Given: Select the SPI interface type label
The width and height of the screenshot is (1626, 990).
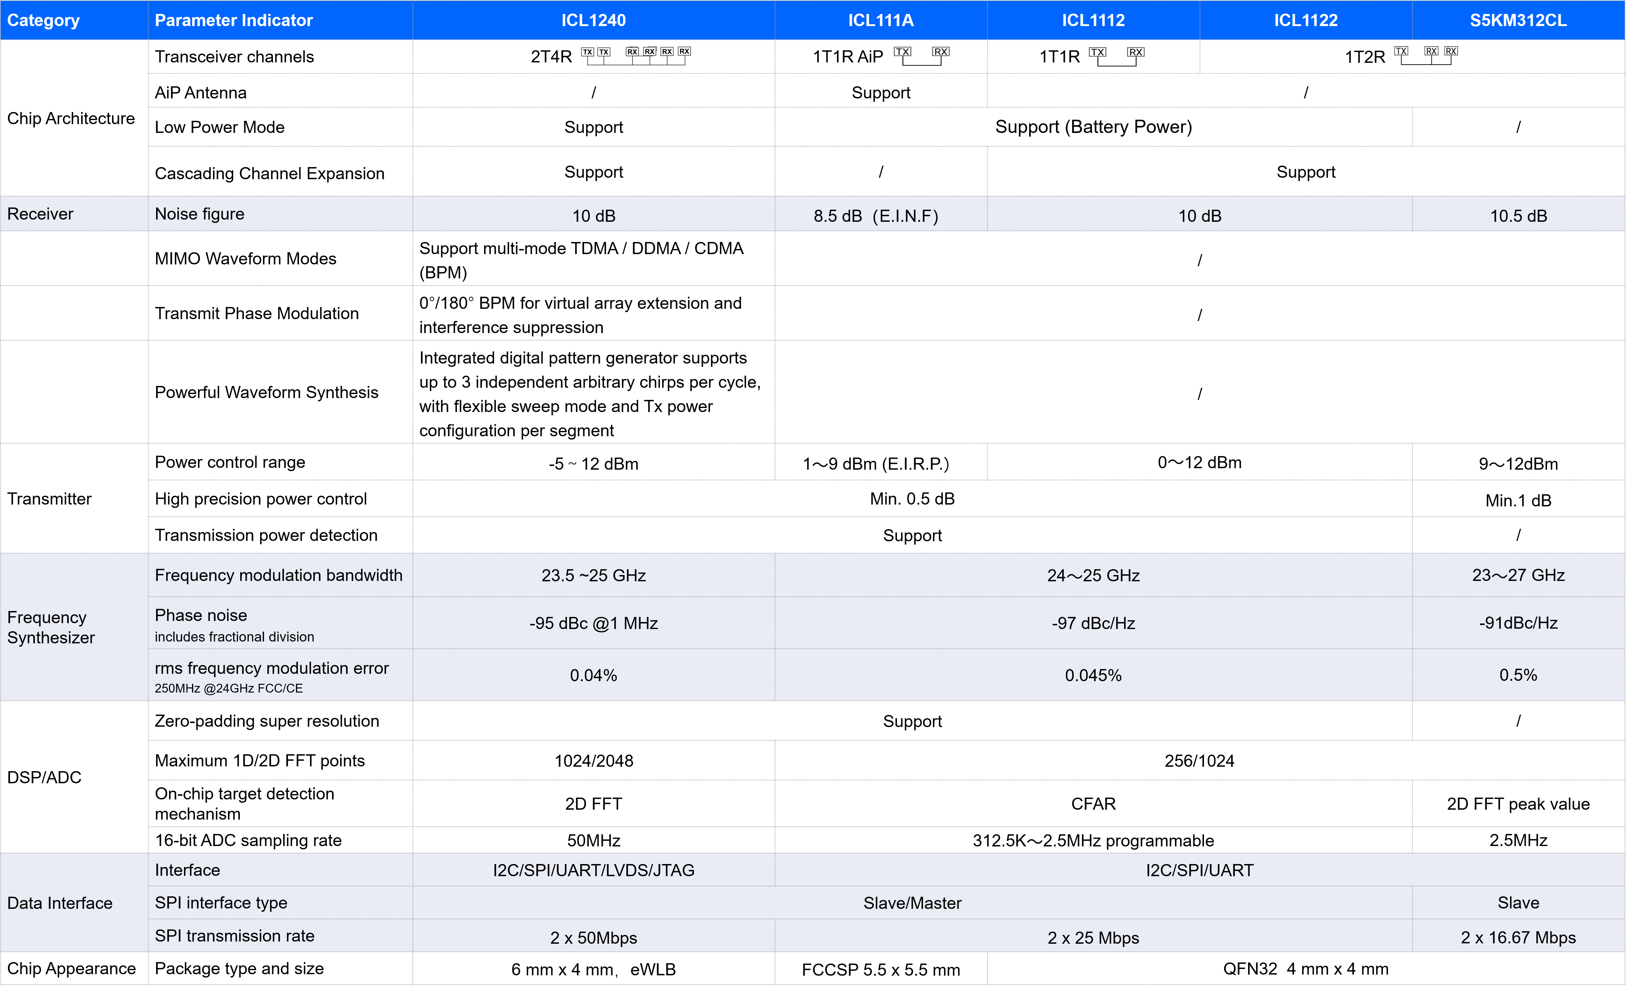Looking at the screenshot, I should click(x=221, y=902).
